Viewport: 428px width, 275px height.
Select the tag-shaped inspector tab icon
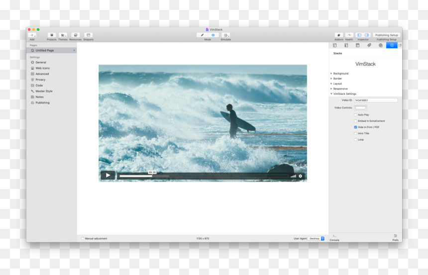[x=369, y=45]
